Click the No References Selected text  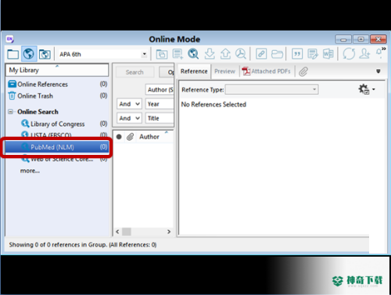[x=213, y=104]
